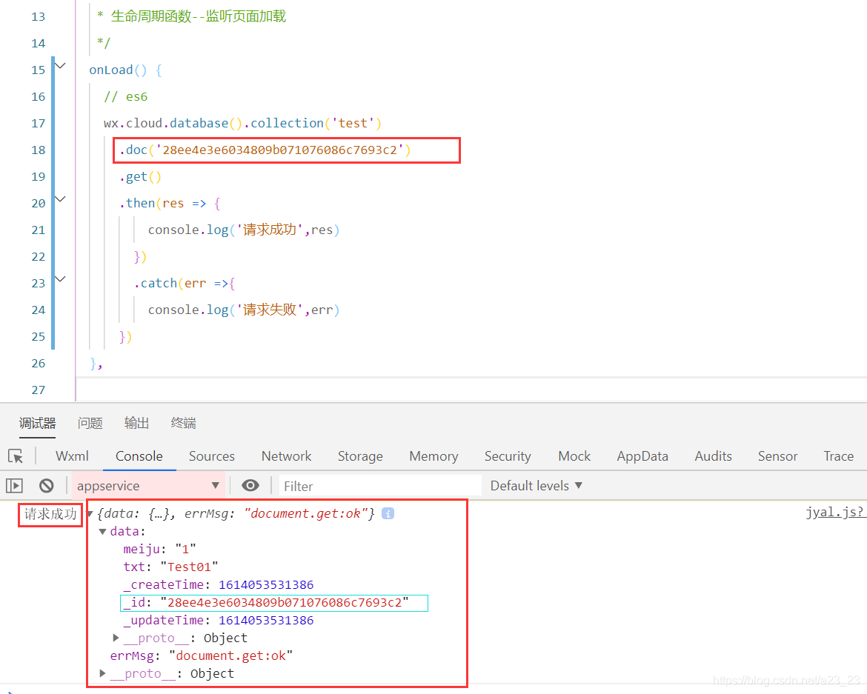Collapse the .then fold chevron on line 20
867x694 pixels.
pos(61,199)
